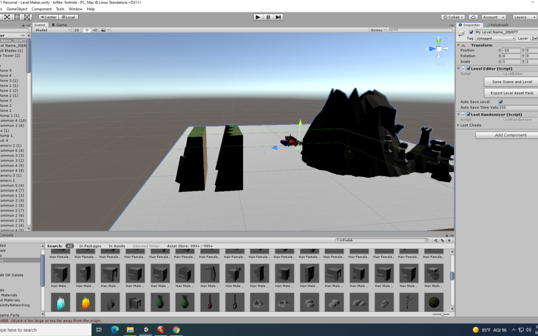Open the Gizmos dropdown
This screenshot has width=538, height=336.
point(378,30)
